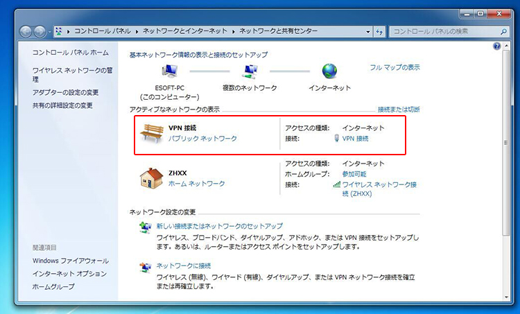Click the park bench VPN network icon
The image size is (520, 314).
point(152,133)
